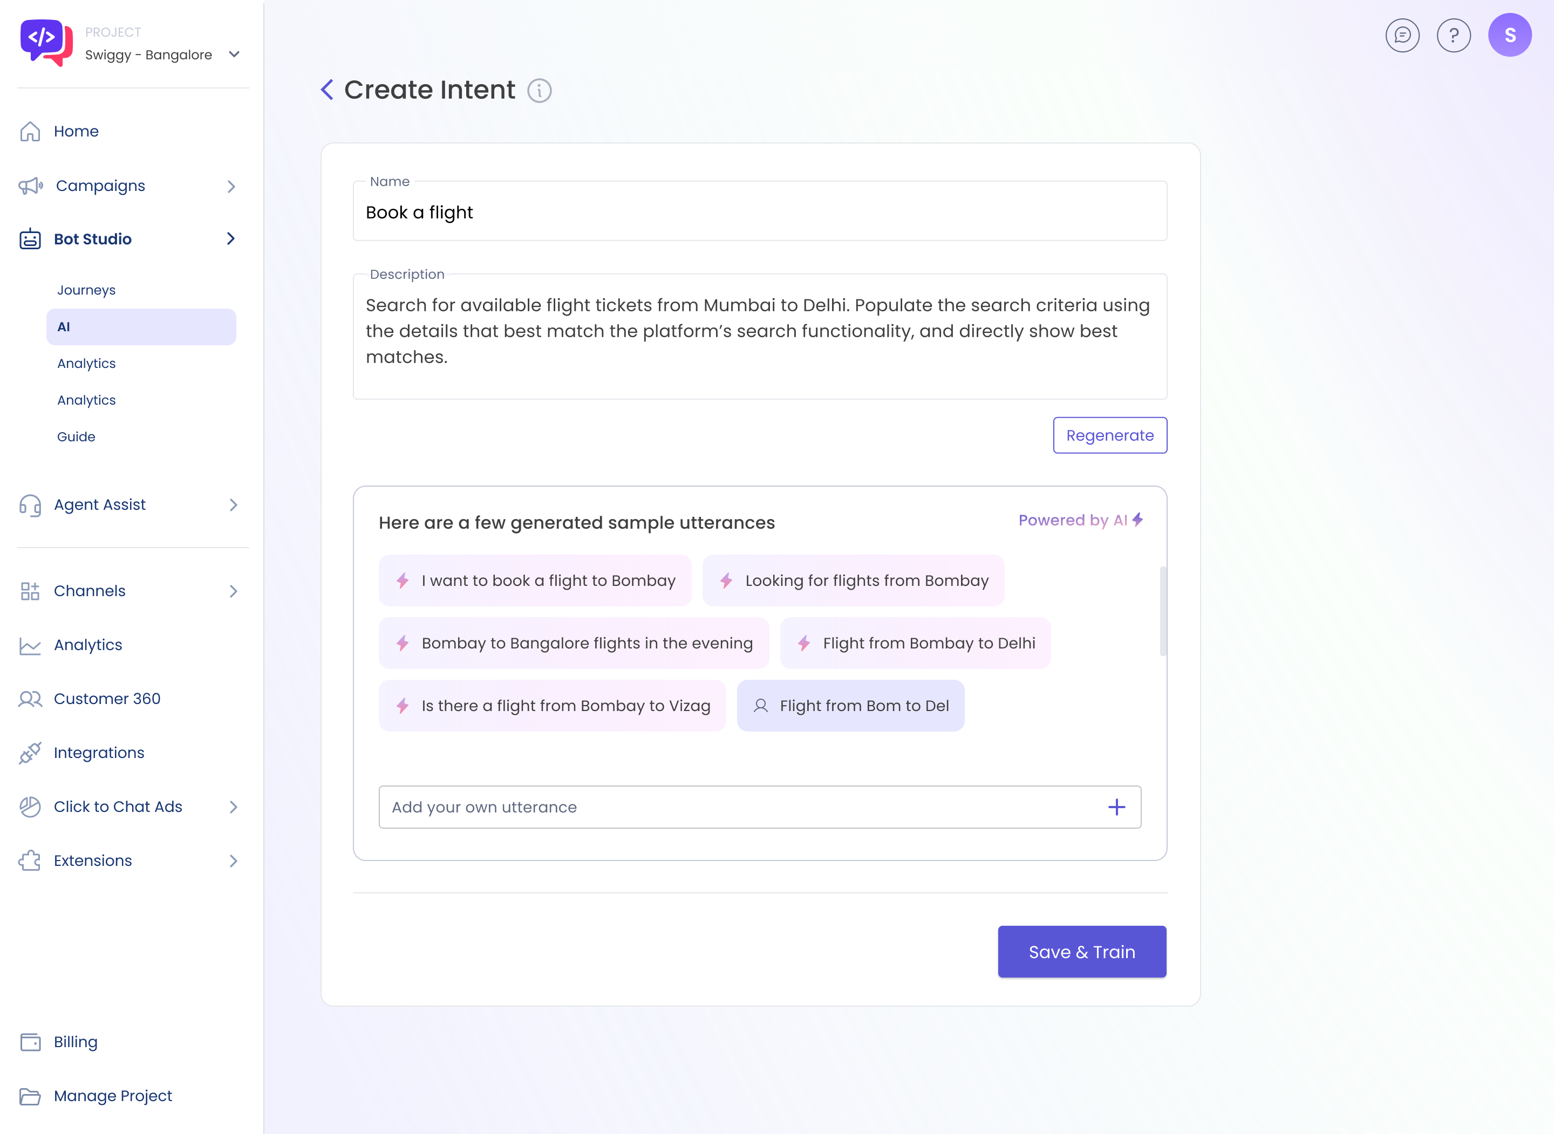Click the Customer 360 icon in sidebar
1554x1134 pixels.
click(x=30, y=699)
